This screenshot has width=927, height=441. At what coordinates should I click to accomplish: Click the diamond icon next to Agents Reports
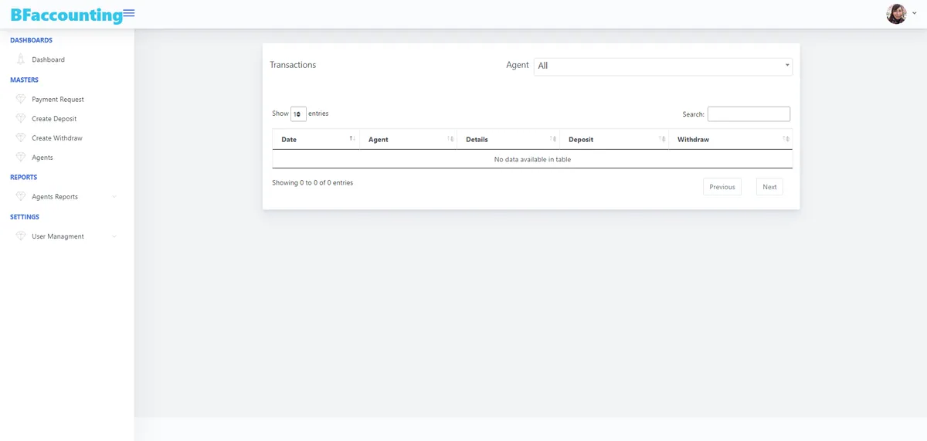21,196
